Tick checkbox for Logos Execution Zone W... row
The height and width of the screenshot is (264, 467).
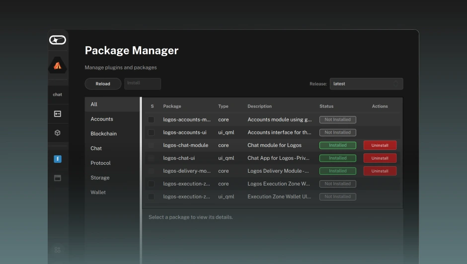pyautogui.click(x=152, y=184)
